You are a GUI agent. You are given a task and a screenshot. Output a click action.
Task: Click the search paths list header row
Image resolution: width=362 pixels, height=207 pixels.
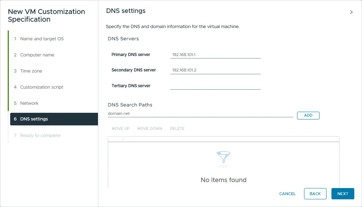[x=223, y=139]
